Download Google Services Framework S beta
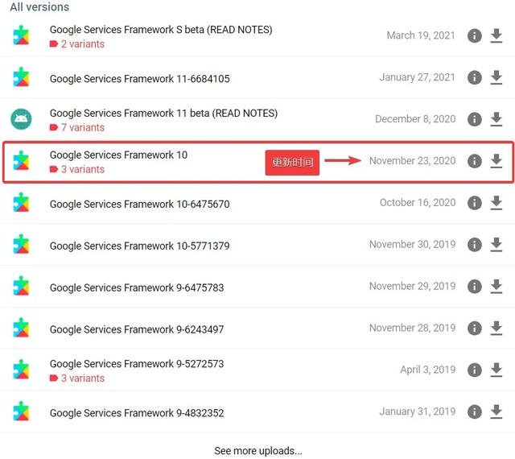 (496, 35)
